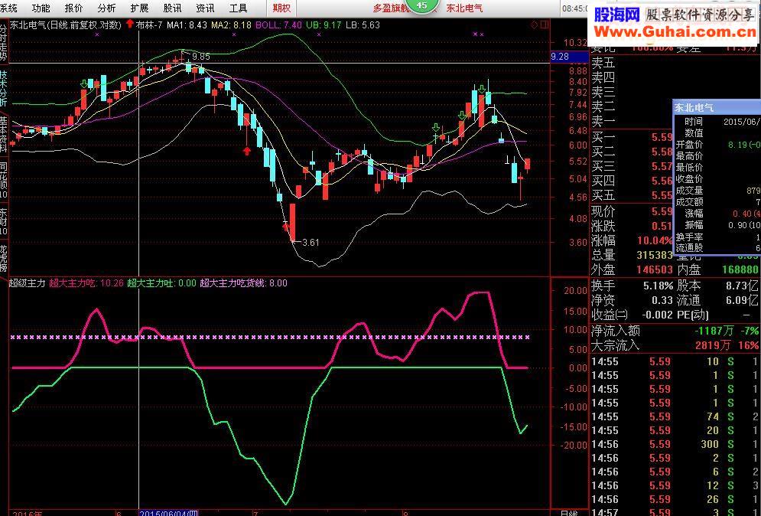Click the 时间 date value in the popup
The image size is (761, 516).
742,121
